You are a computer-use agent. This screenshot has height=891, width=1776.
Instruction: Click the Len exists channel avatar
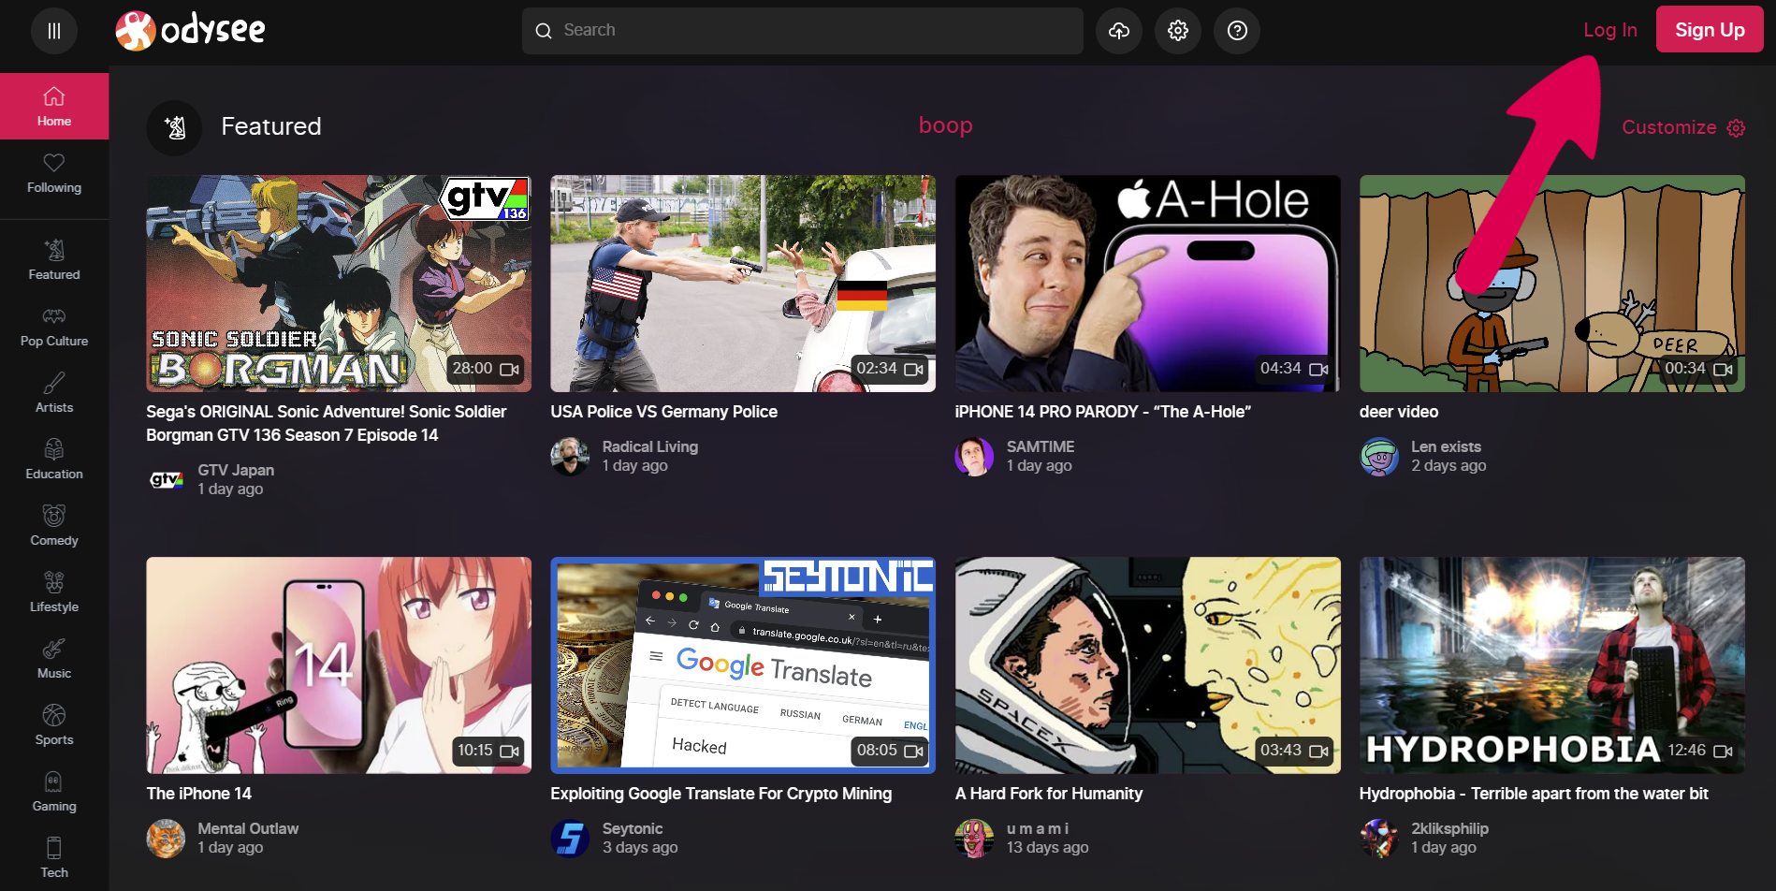(1379, 457)
